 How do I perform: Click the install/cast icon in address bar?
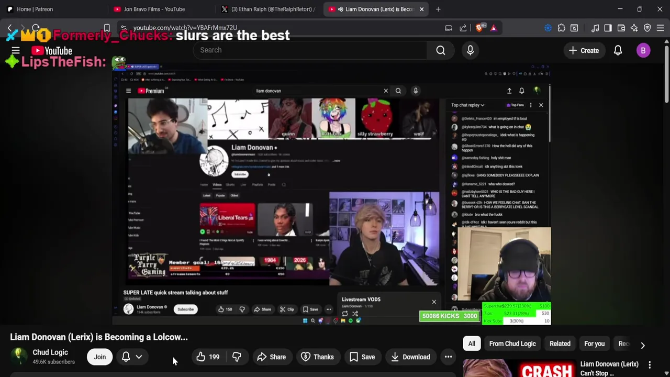[x=449, y=28]
